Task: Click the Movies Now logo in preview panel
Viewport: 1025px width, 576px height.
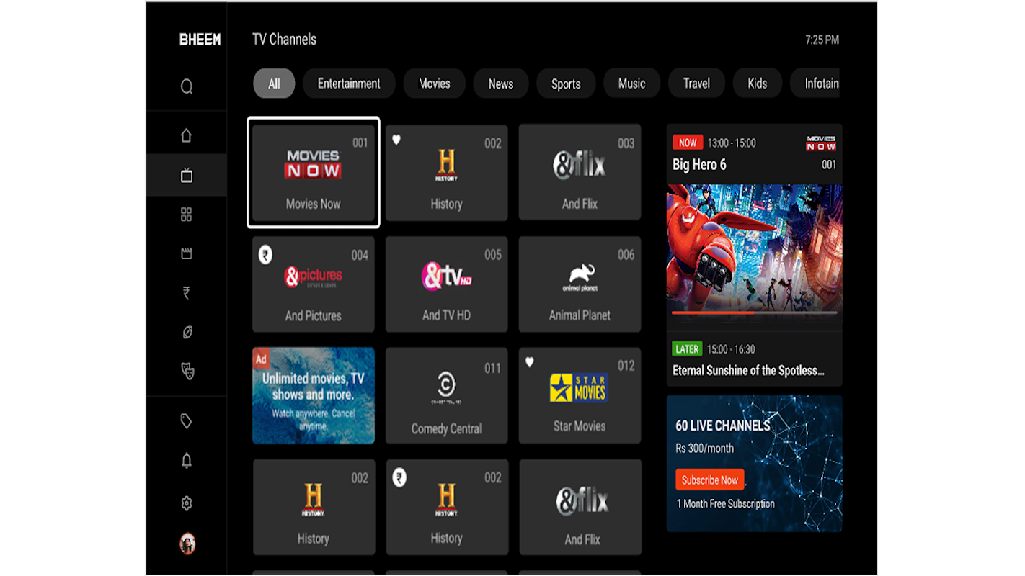Action: [821, 143]
